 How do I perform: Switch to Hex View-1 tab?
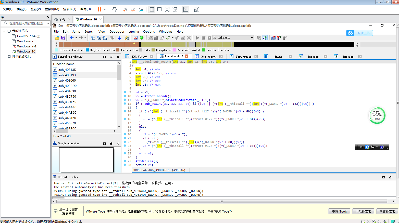click(x=209, y=57)
